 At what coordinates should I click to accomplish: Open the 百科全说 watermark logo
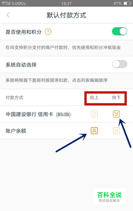coord(110,197)
